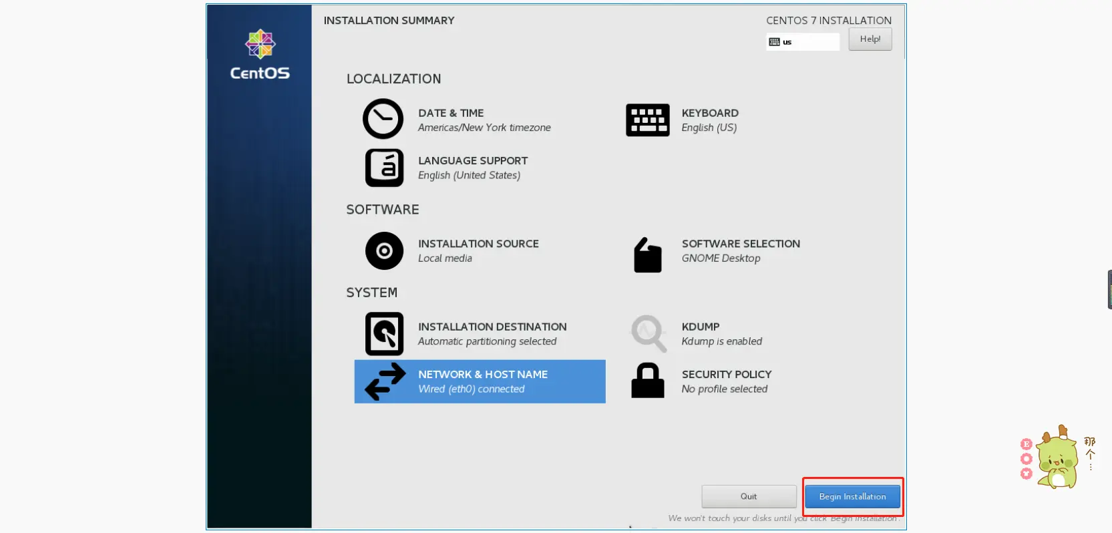1112x533 pixels.
Task: Click 'English (United States)' language status
Action: pyautogui.click(x=469, y=175)
